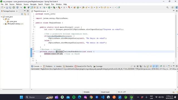Click the Search magnifier icon at top right
The width and height of the screenshot is (178, 100).
coord(167,7)
